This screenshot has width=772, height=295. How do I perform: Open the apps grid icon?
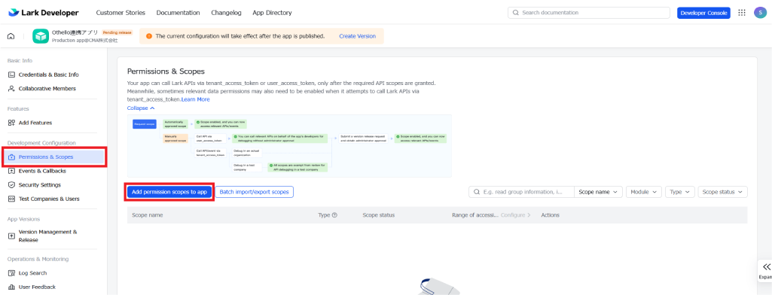click(x=742, y=13)
